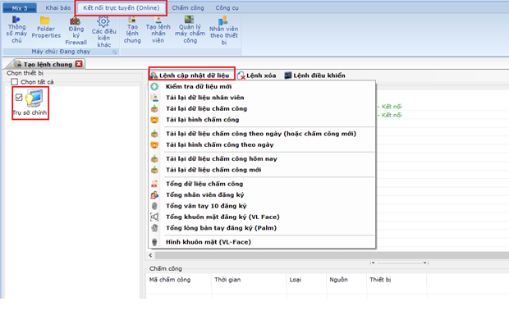Screen dimensions: 509x311
Task: Switch to the Chấm công ribbon tab
Action: [188, 7]
